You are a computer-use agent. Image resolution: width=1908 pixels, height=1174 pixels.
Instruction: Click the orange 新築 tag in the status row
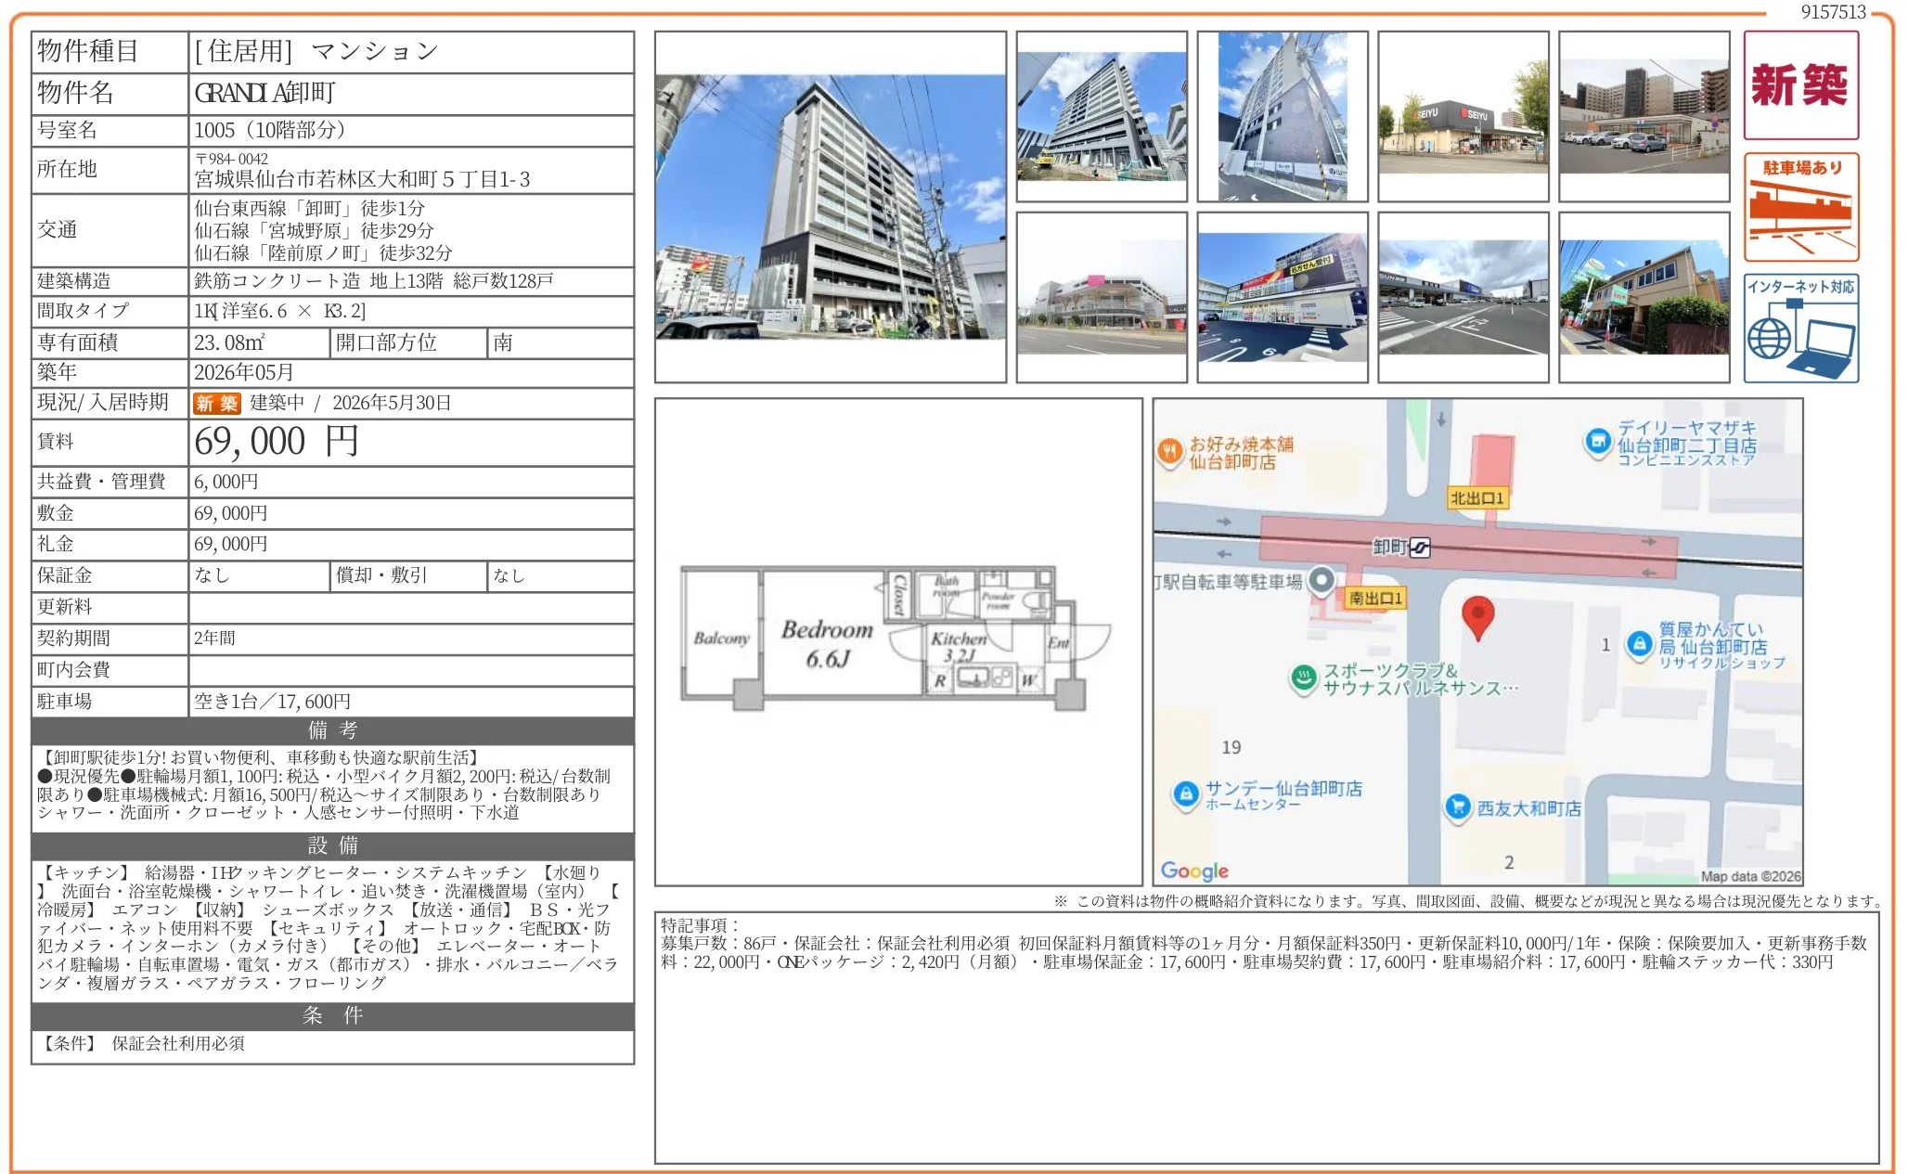(x=217, y=404)
